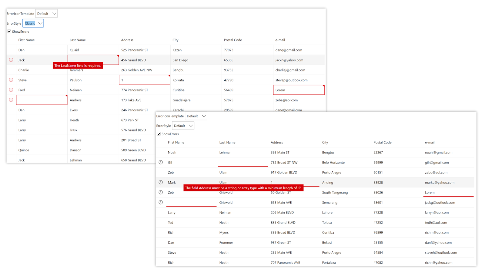The height and width of the screenshot is (273, 485).
Task: Open the ErrorIconTemplate dropdown in the Default-style window
Action: (x=196, y=116)
